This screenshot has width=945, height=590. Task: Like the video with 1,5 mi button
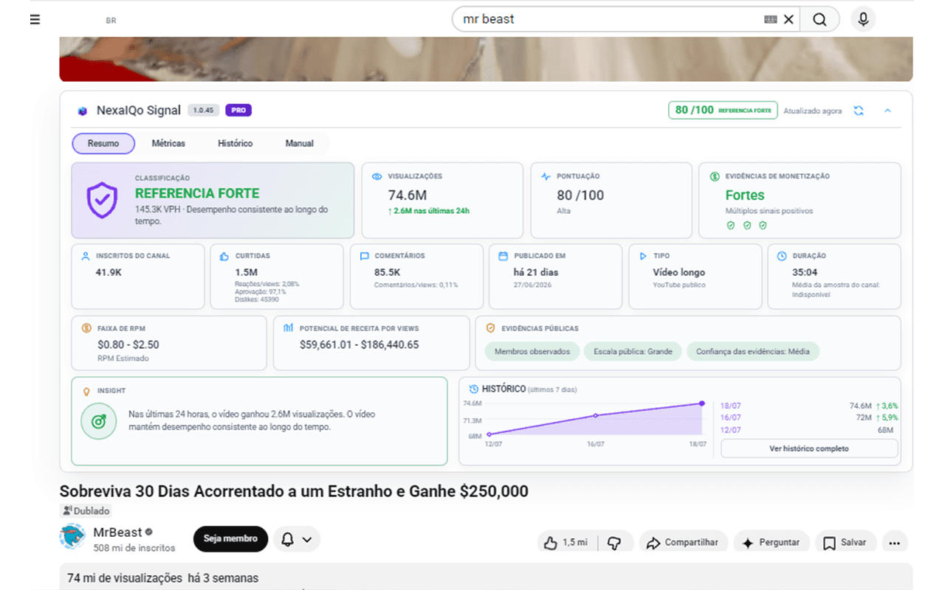click(x=568, y=542)
